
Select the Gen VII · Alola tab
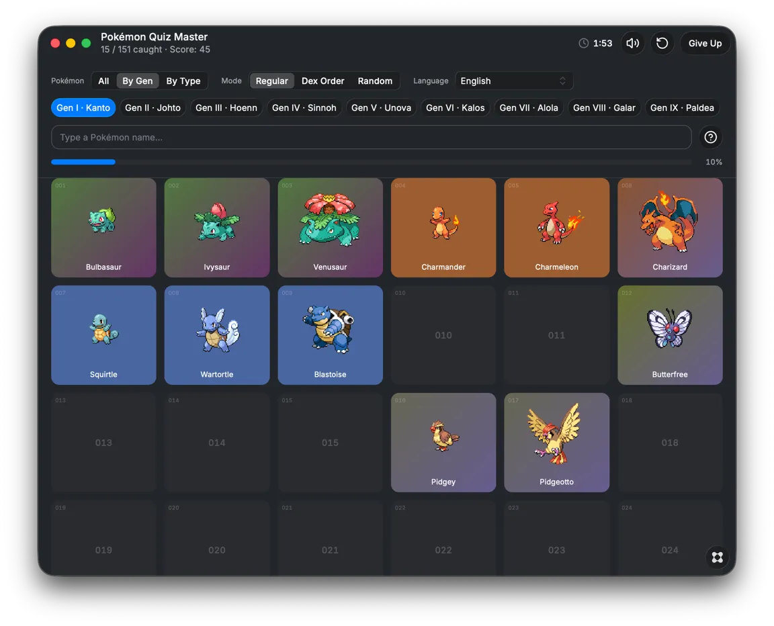tap(529, 107)
